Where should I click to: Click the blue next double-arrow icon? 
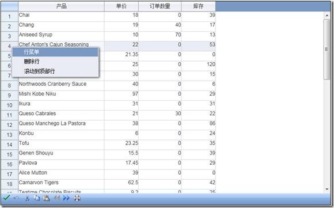point(66,198)
